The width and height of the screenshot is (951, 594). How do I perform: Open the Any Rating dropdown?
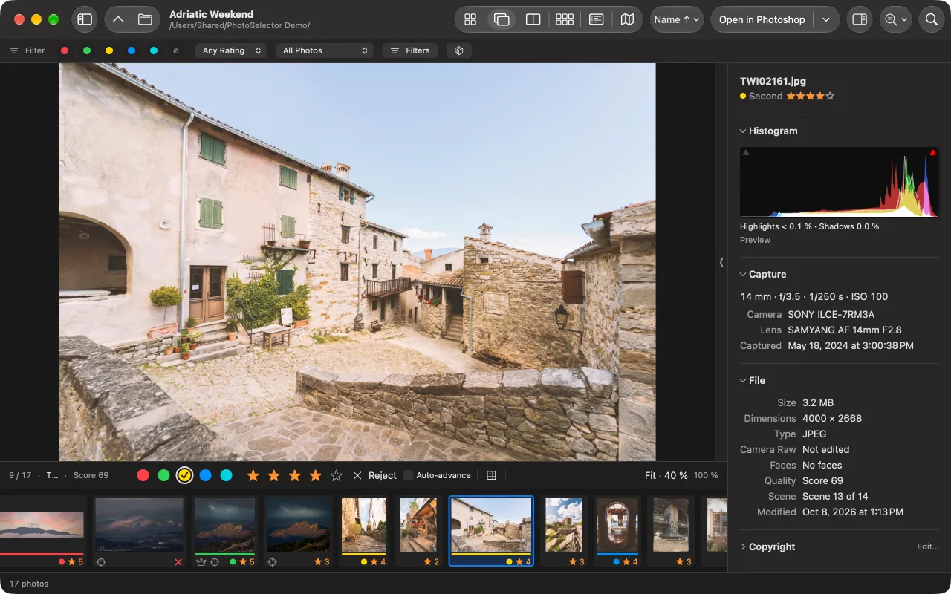pyautogui.click(x=232, y=50)
